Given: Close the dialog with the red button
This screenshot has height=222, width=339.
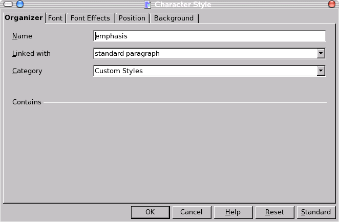Looking at the screenshot, I should click(x=332, y=5).
